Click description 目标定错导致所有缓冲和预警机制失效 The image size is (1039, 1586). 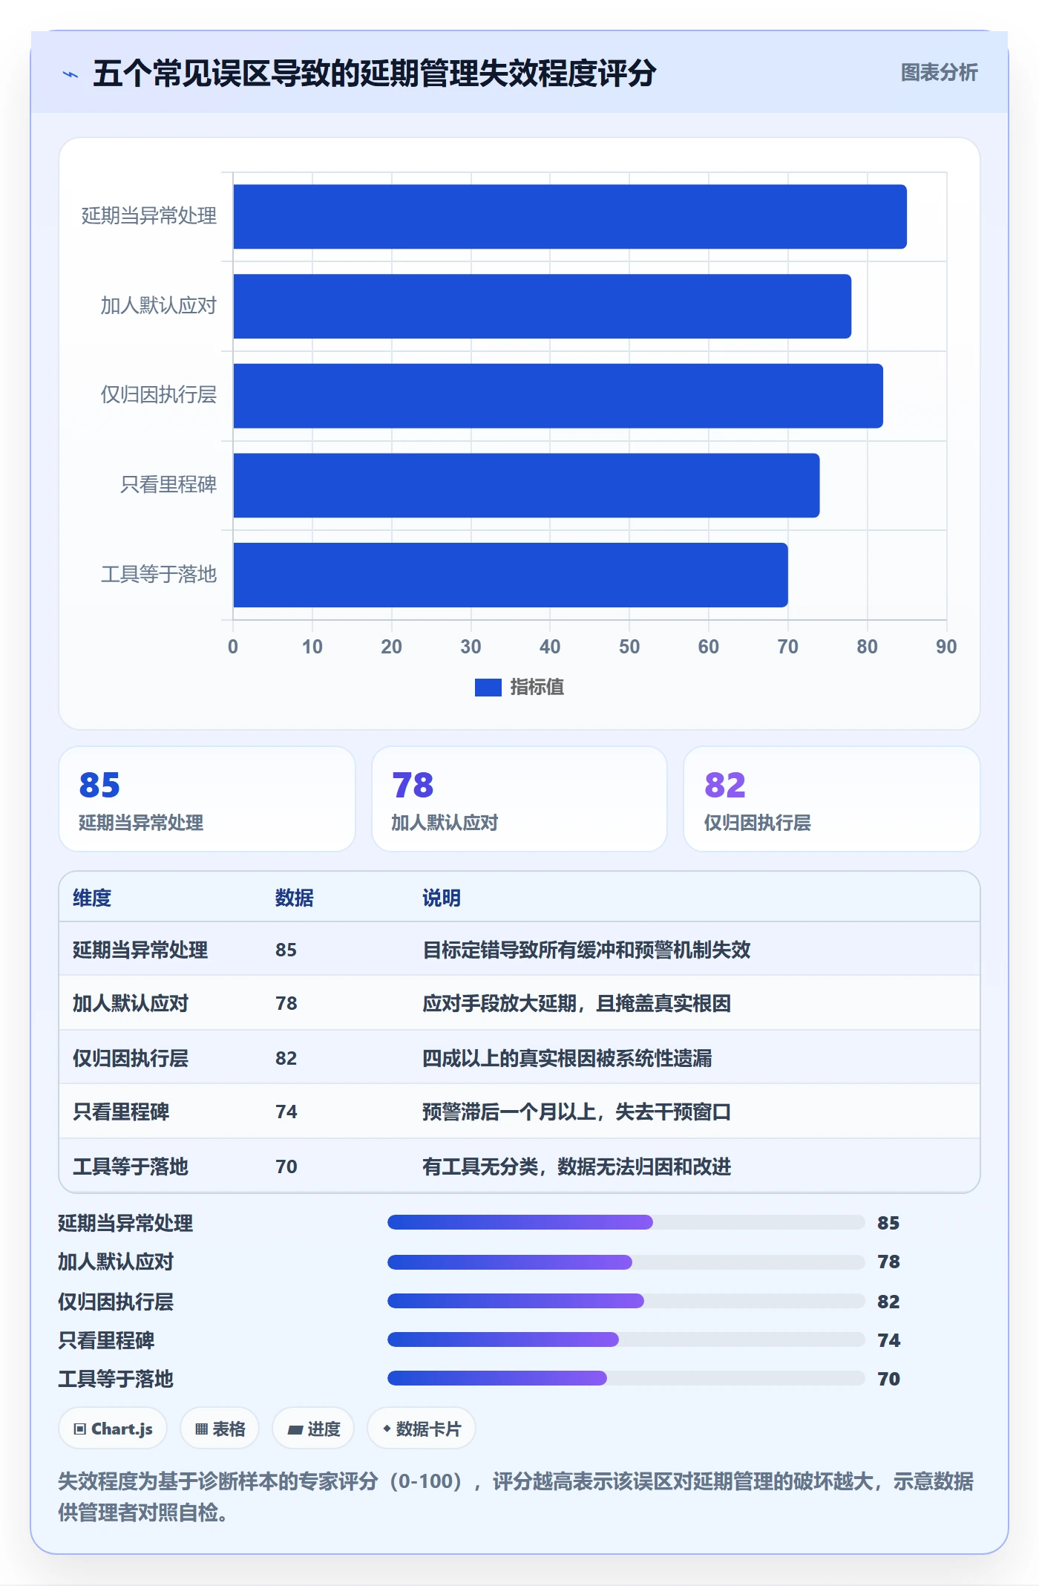[x=586, y=950]
